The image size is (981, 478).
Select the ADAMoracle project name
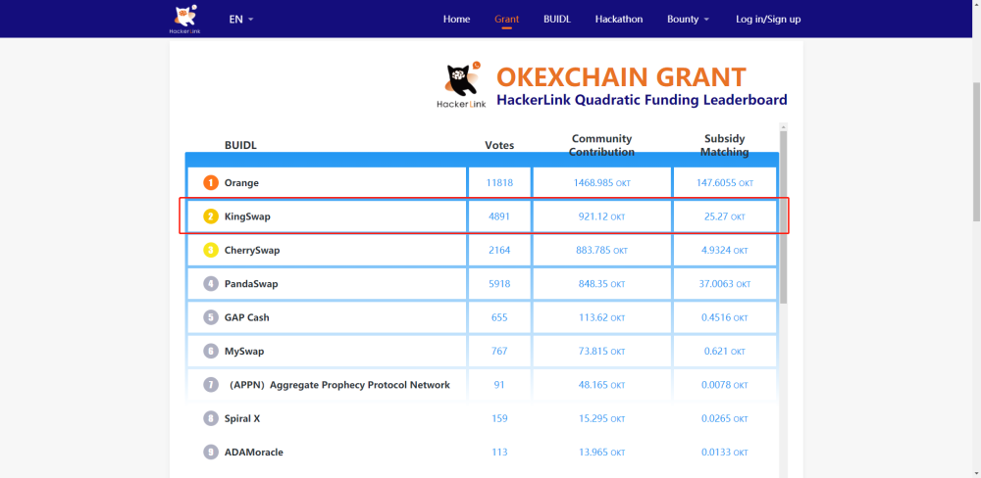(x=254, y=452)
